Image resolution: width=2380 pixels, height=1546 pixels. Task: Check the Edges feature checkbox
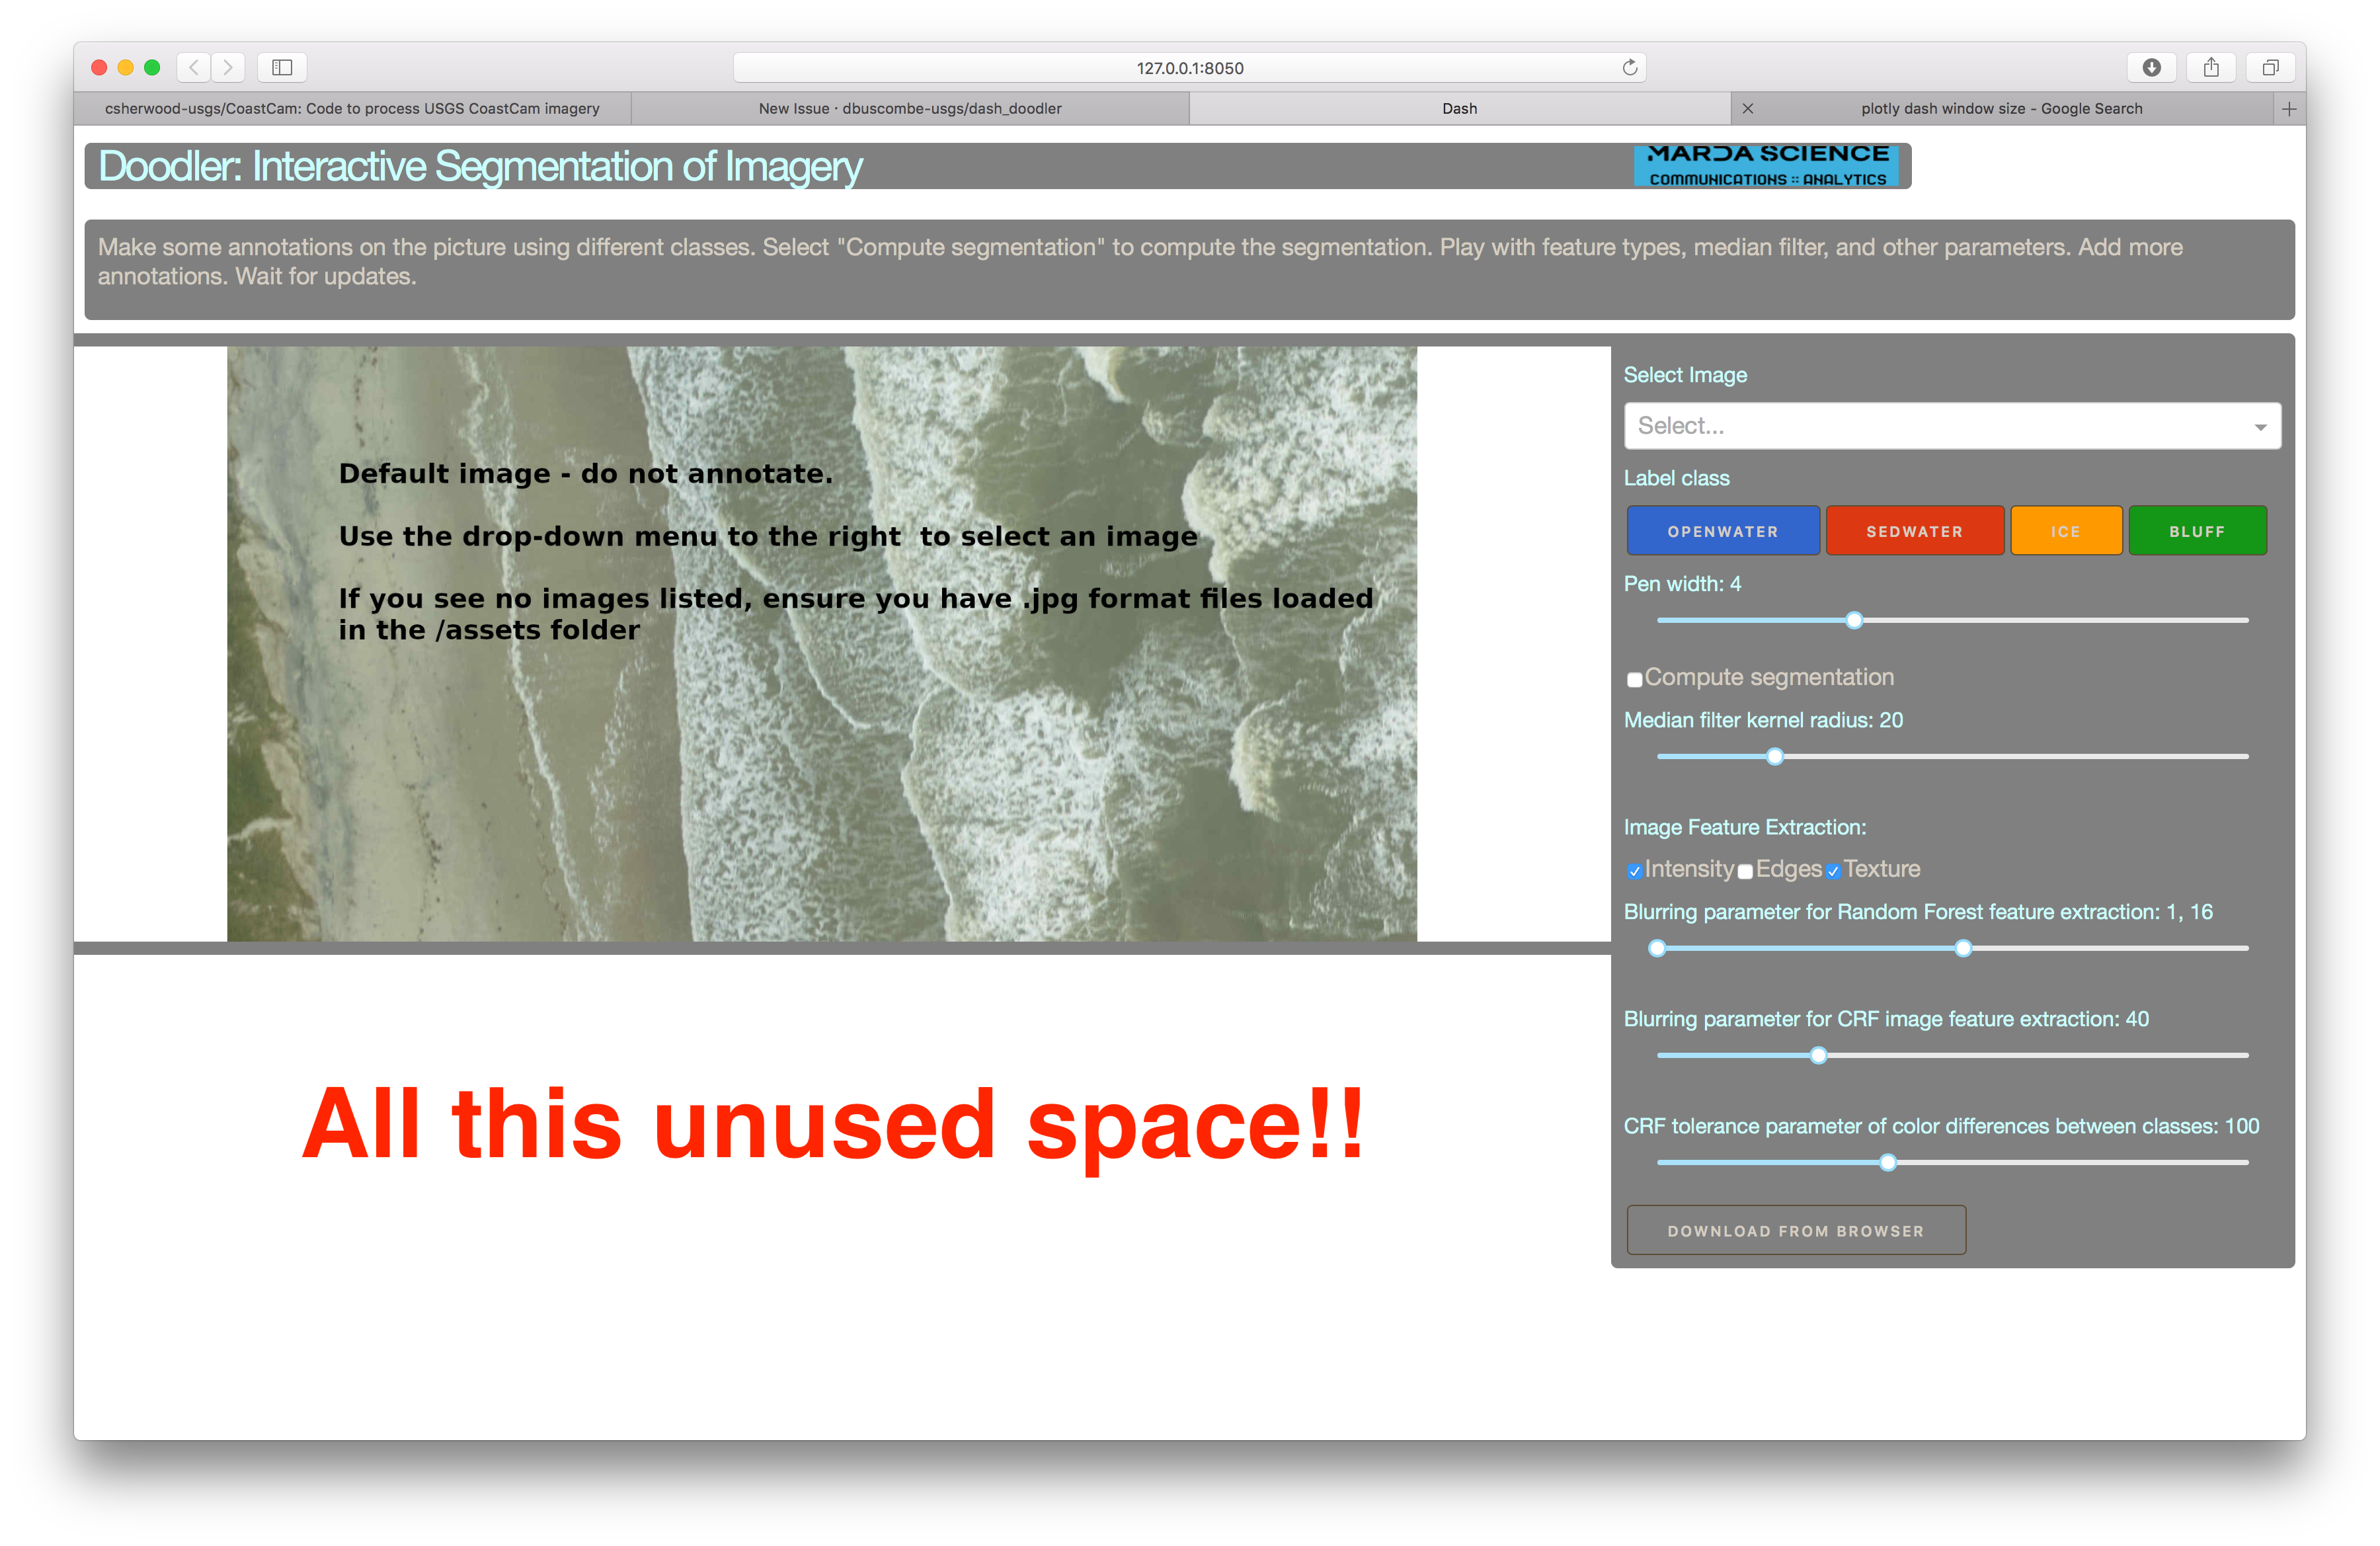tap(1745, 871)
